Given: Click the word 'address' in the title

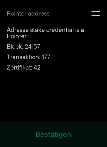Looking at the screenshot, I should tap(39, 14).
